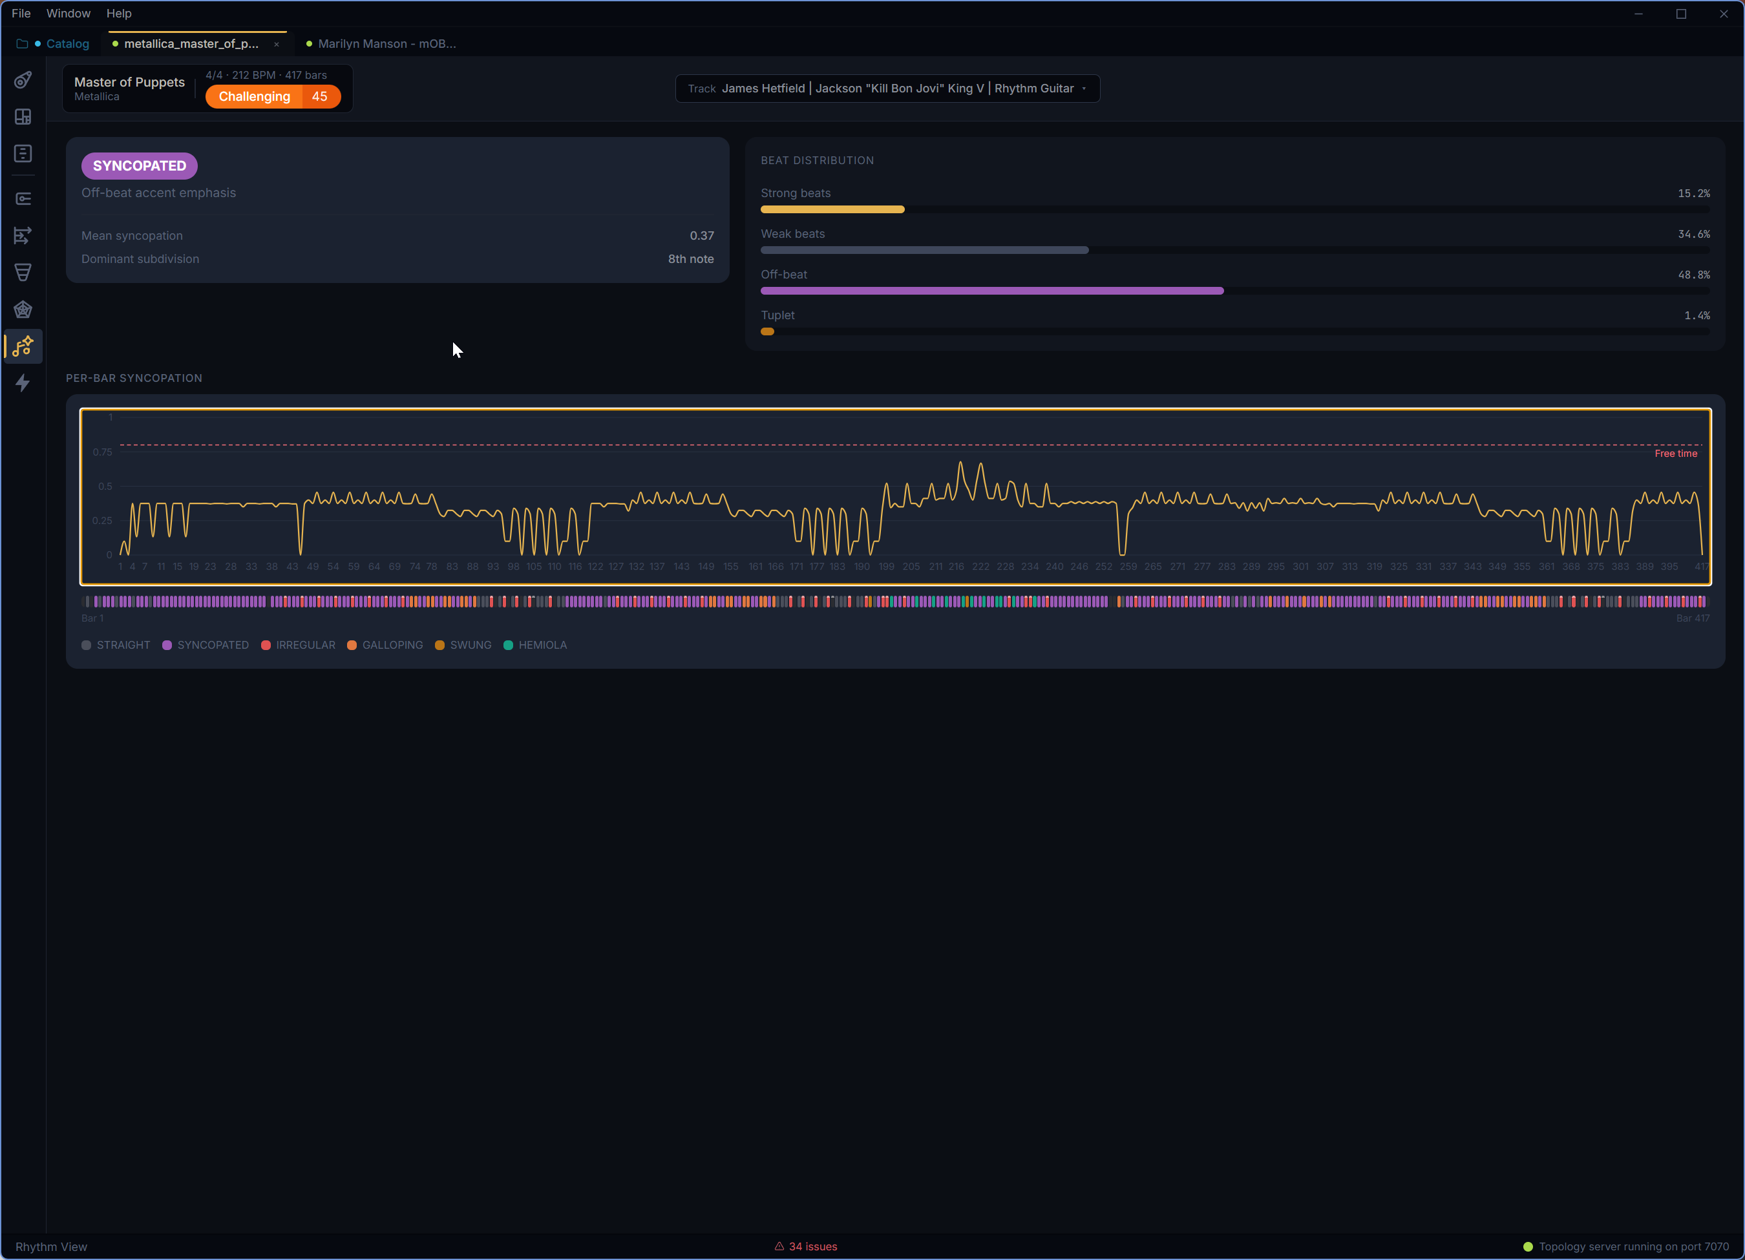This screenshot has width=1745, height=1260.
Task: Open the document list sidebar icon
Action: click(x=23, y=153)
